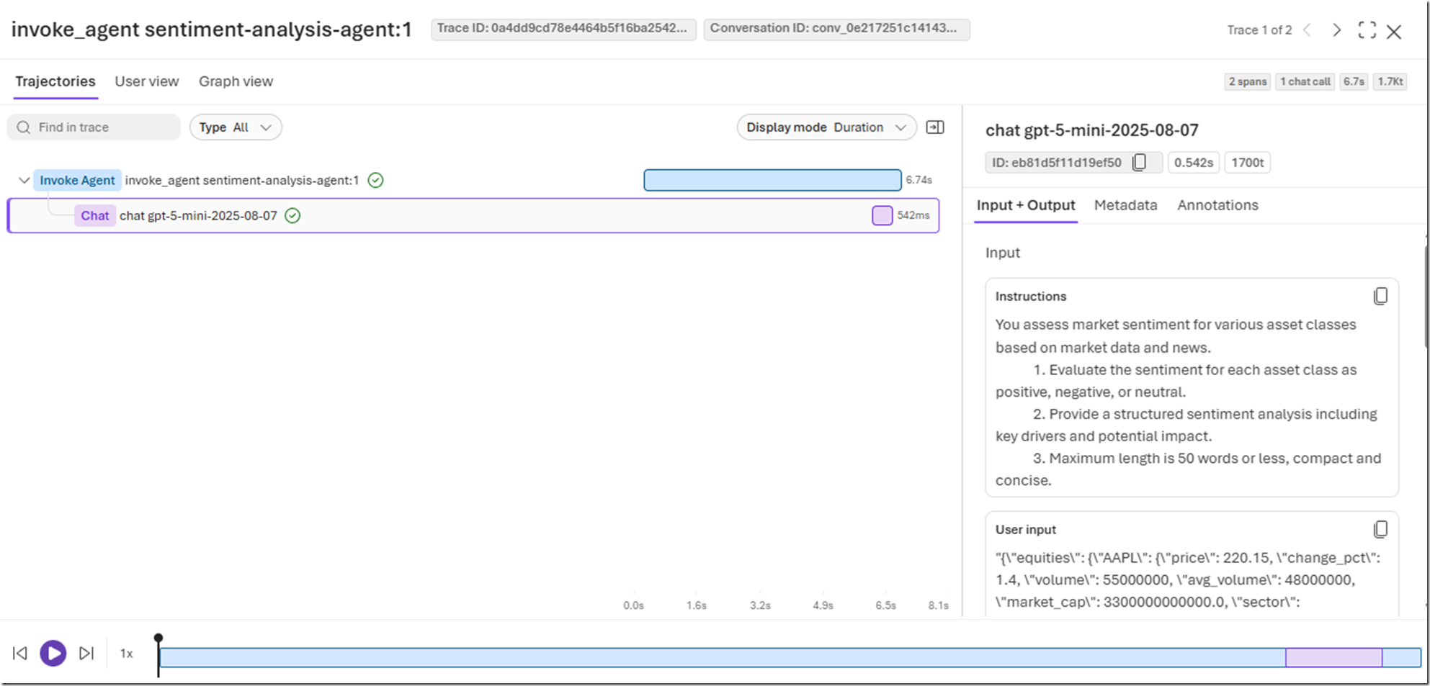Close the trace panel
Viewport: 1430px width, 686px height.
(x=1394, y=32)
